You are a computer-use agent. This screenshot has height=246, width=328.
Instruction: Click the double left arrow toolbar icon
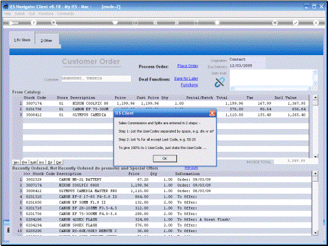(155, 22)
